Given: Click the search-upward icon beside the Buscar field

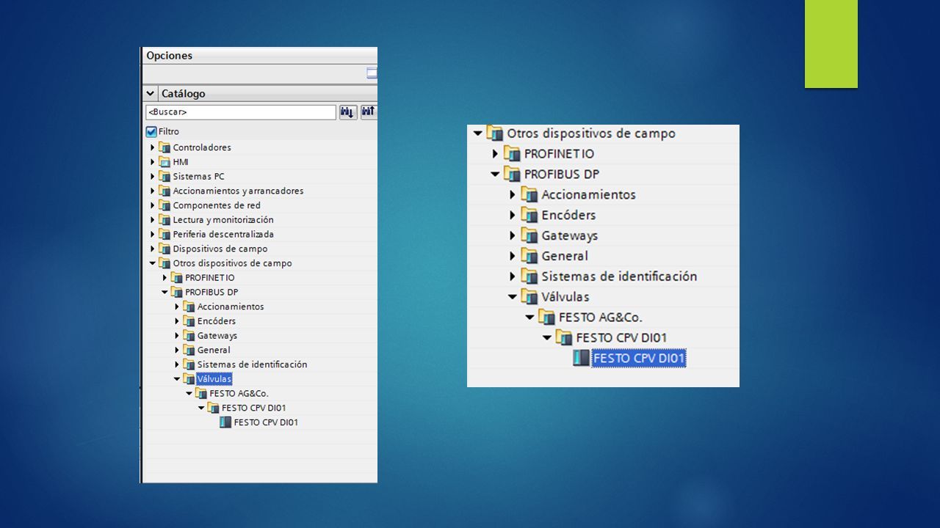Looking at the screenshot, I should [369, 112].
